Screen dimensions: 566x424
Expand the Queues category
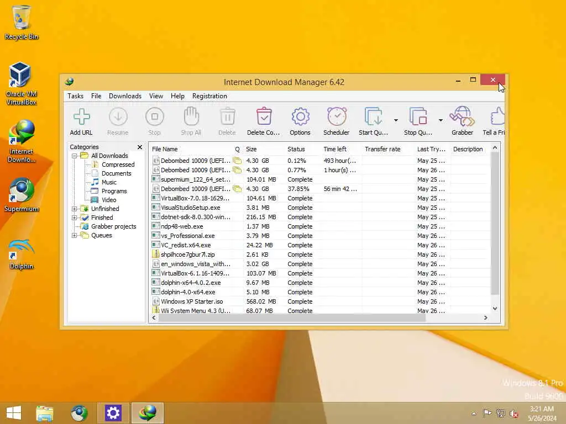coord(75,235)
